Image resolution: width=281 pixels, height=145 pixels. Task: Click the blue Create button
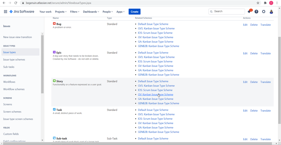(134, 12)
